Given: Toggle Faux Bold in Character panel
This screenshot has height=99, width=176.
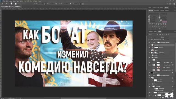Looking at the screenshot, I should click(x=150, y=24).
